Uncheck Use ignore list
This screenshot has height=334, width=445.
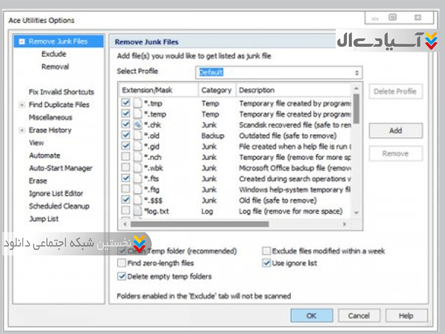(266, 263)
